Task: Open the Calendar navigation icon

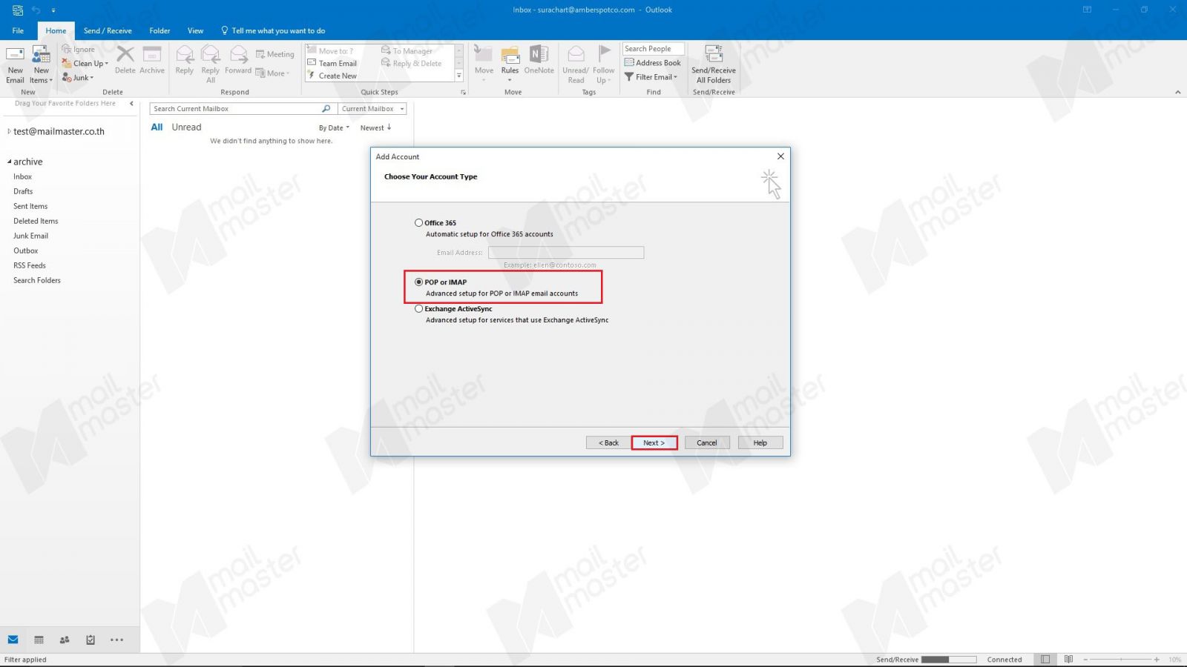Action: 39,640
